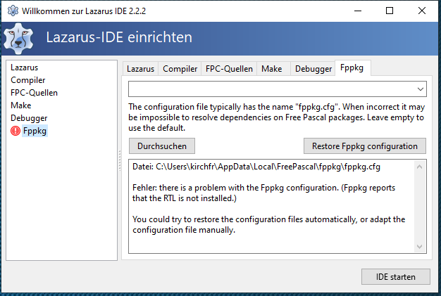This screenshot has height=296, width=441.
Task: Switch to the Lazarus tab
Action: pos(140,69)
